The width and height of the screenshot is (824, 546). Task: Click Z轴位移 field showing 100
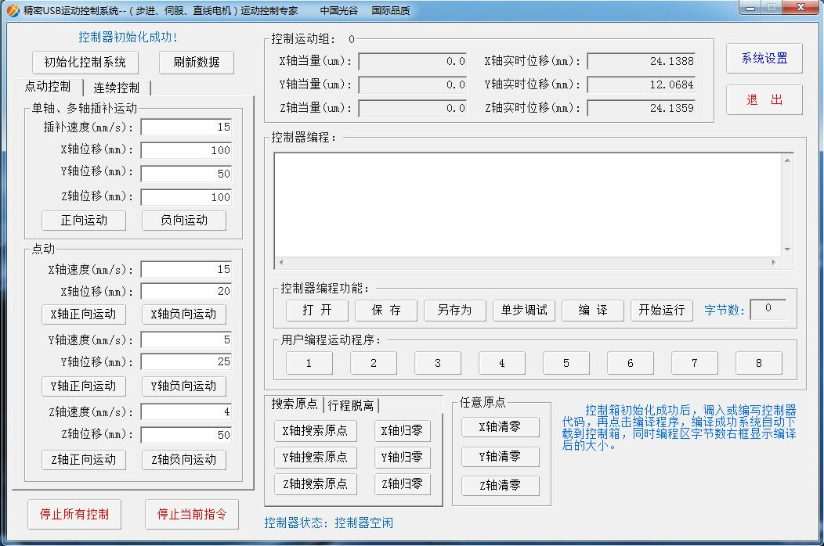point(186,197)
